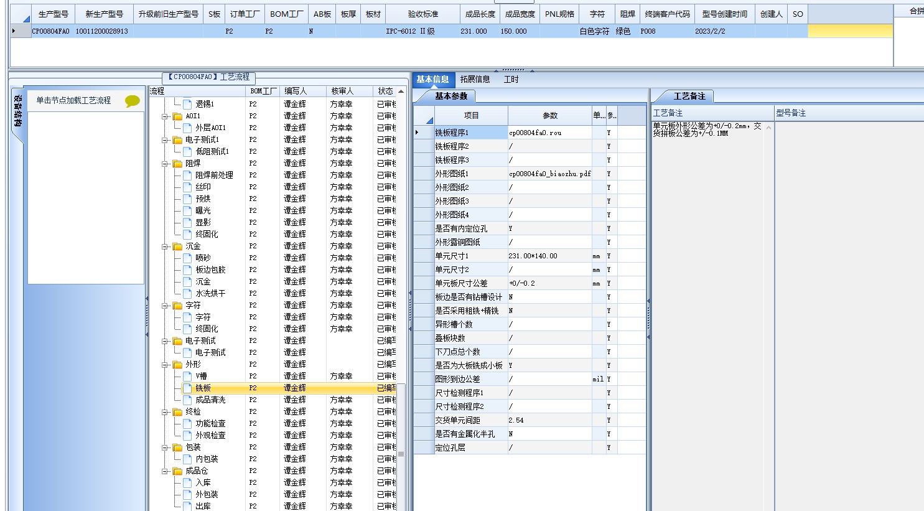This screenshot has height=511, width=924.
Task: Click the document icon of 功能检查
Action: [x=187, y=423]
